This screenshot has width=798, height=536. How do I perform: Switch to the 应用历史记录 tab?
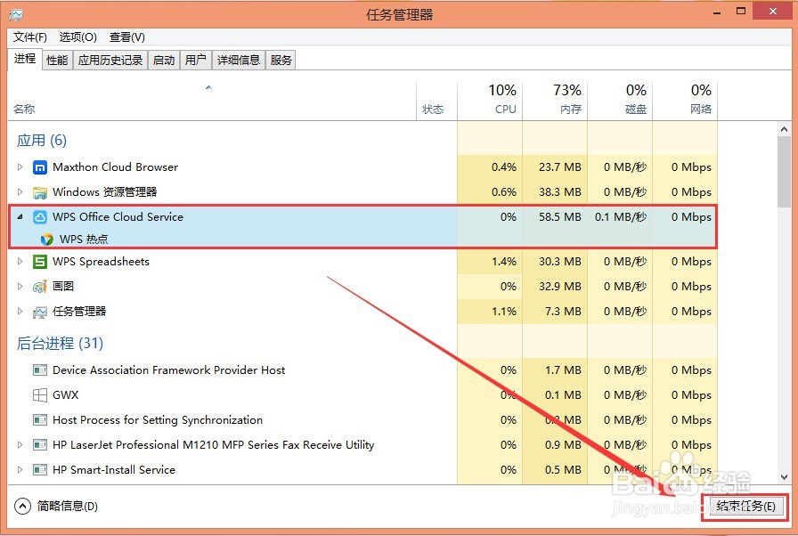coord(110,60)
